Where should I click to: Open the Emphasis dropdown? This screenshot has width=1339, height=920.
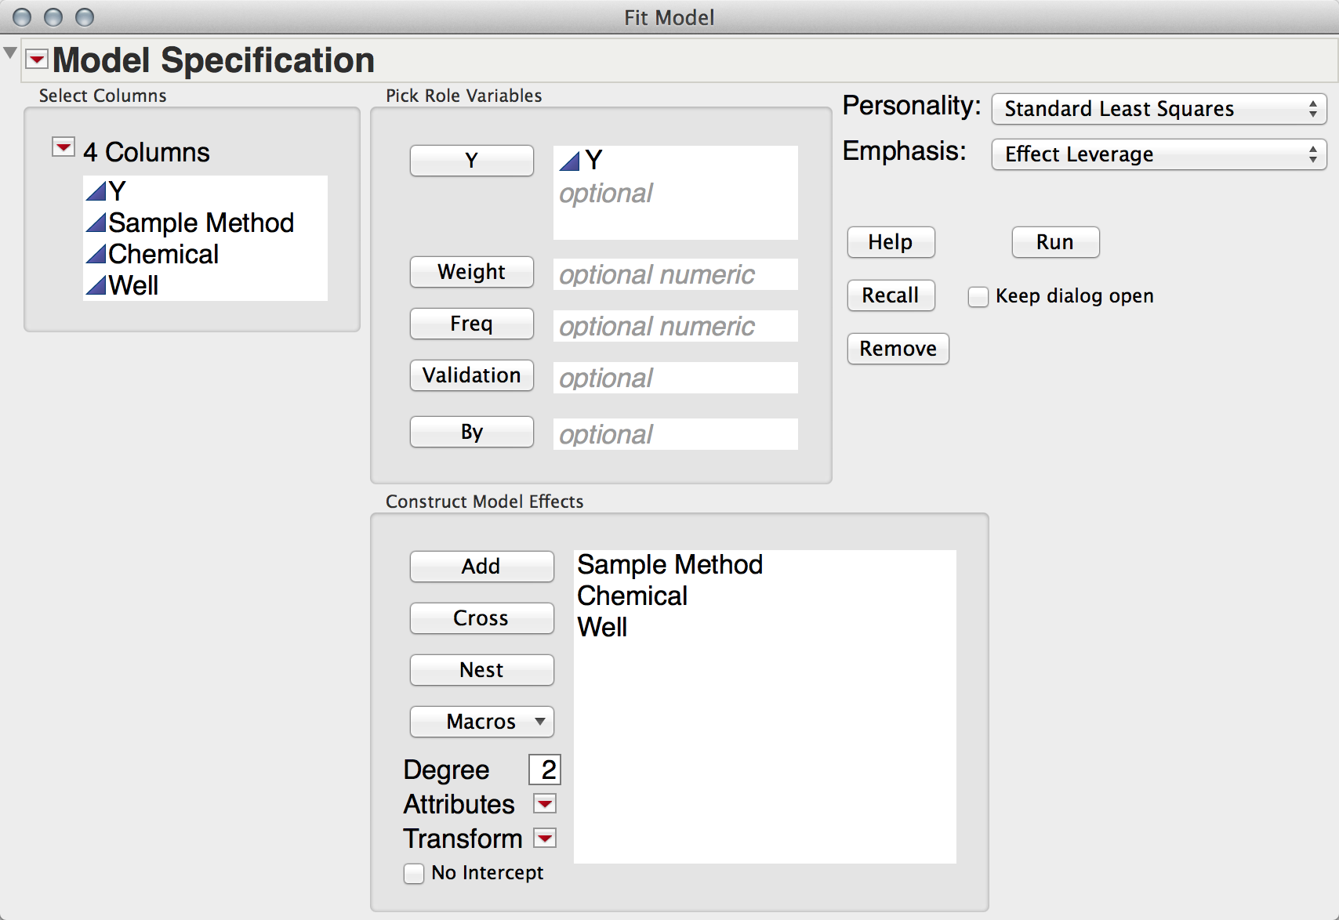tap(1158, 154)
